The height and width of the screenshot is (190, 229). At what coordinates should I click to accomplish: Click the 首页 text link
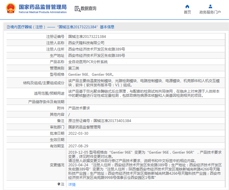click(187, 12)
